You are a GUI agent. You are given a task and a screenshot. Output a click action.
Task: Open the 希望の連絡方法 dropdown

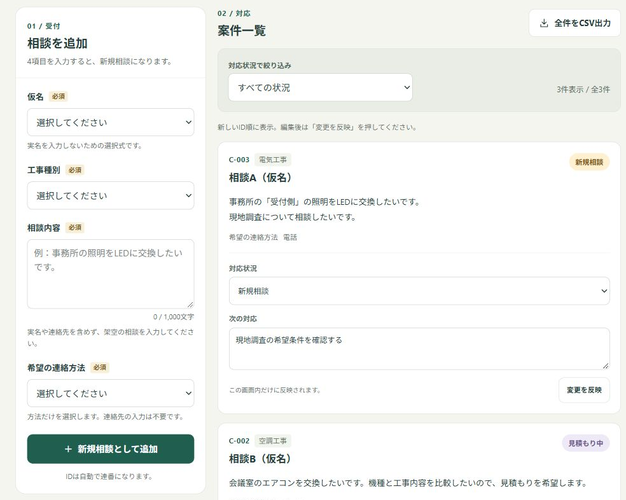(111, 393)
